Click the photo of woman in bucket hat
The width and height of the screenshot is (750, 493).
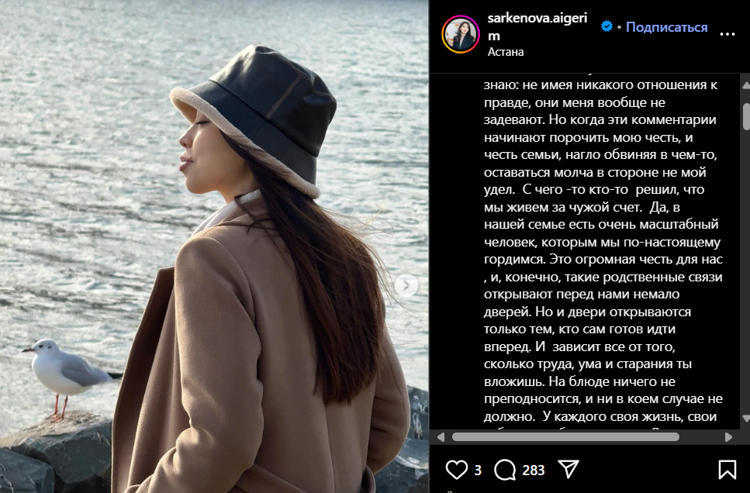[x=214, y=246]
